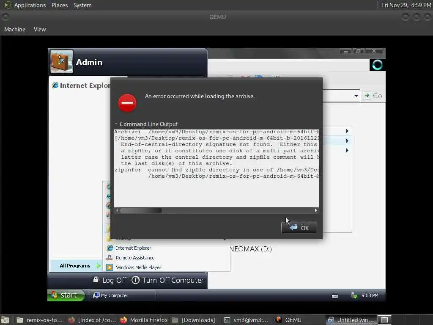Expand the first submenu arrow in side panel
Viewport: 433px width, 325px height.
click(347, 131)
